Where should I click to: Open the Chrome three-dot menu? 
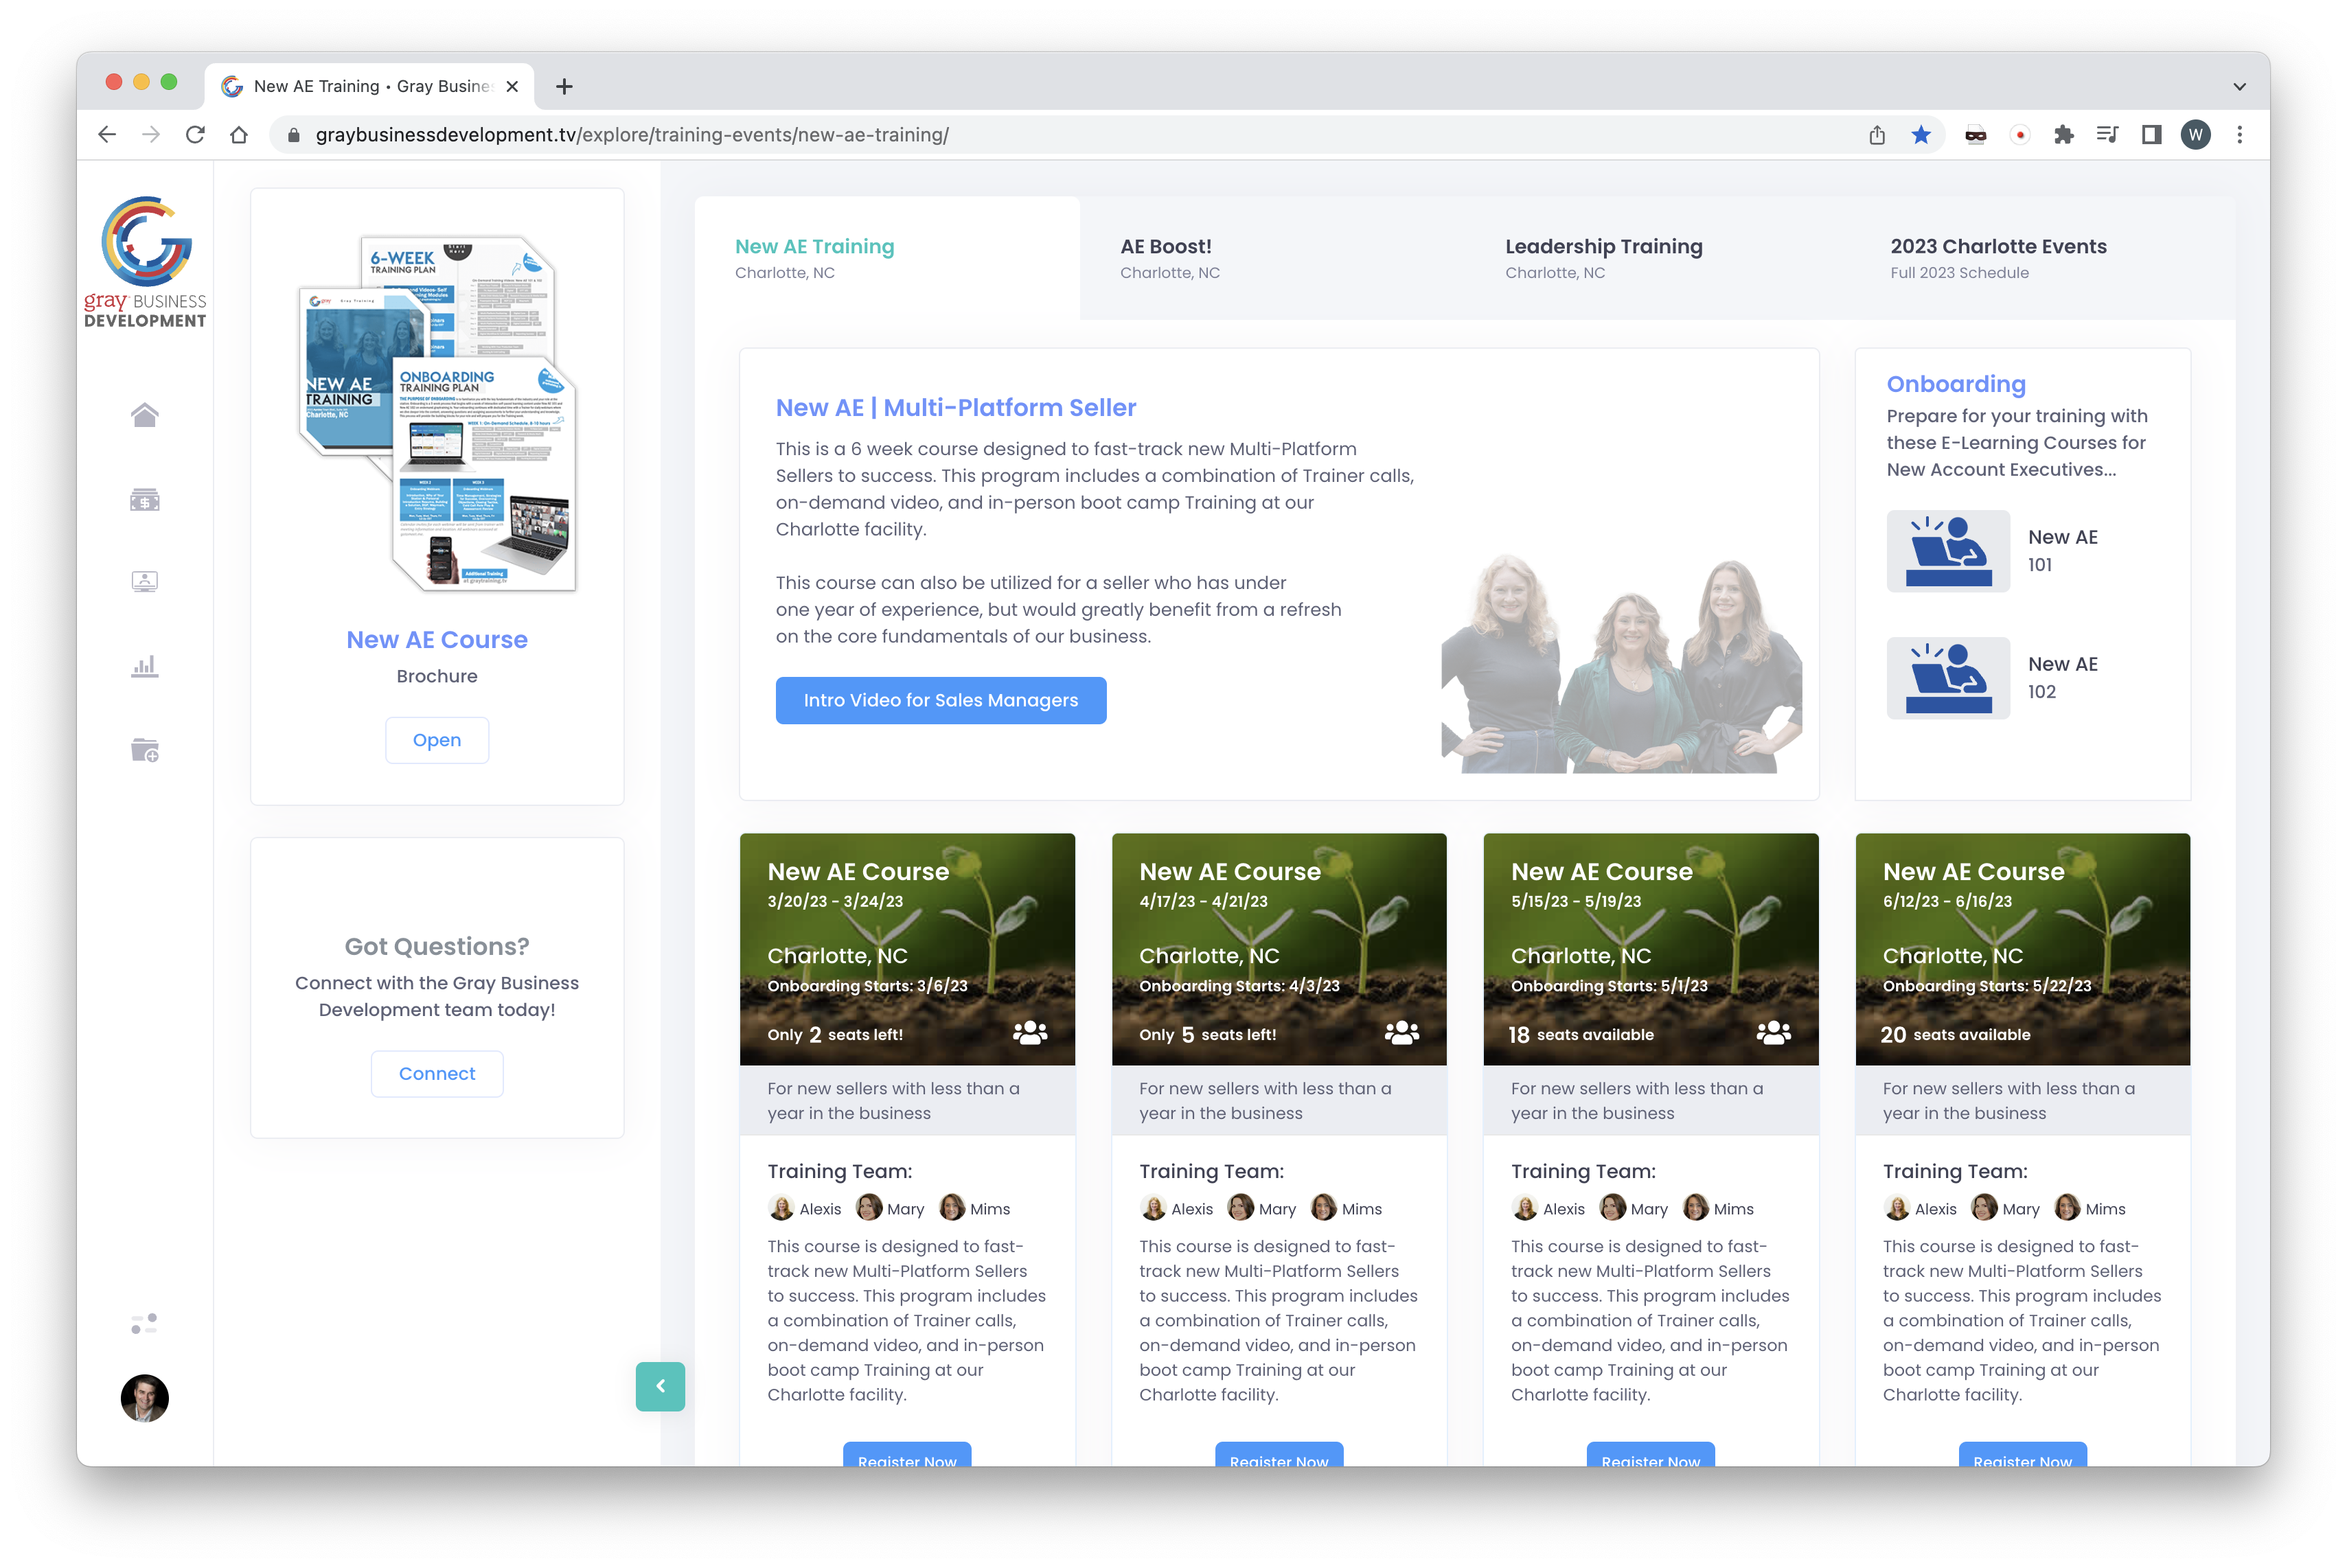[2240, 135]
